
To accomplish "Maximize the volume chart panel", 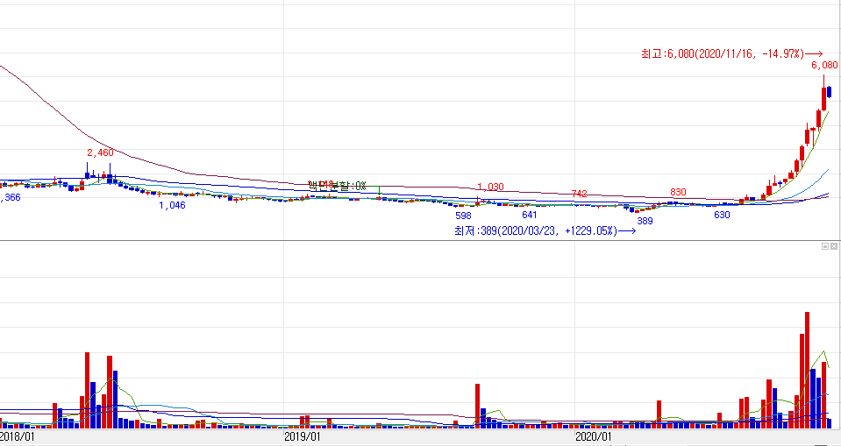I will click(825, 246).
